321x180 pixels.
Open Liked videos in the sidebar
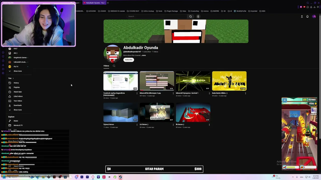click(18, 96)
